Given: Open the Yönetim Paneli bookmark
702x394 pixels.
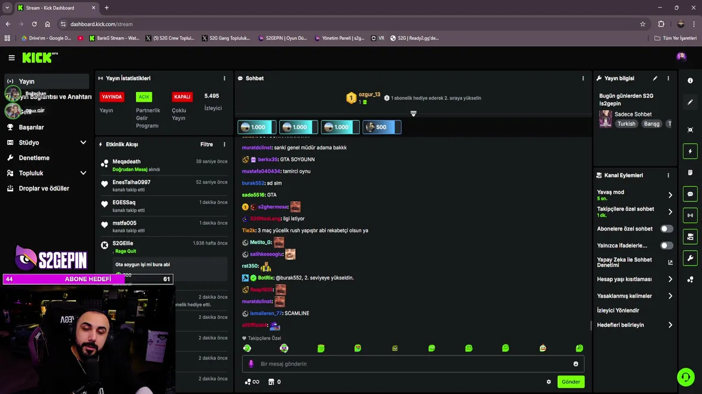Looking at the screenshot, I should coord(339,38).
